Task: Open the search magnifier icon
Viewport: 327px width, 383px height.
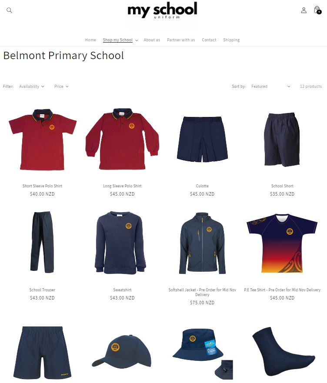Action: click(9, 10)
